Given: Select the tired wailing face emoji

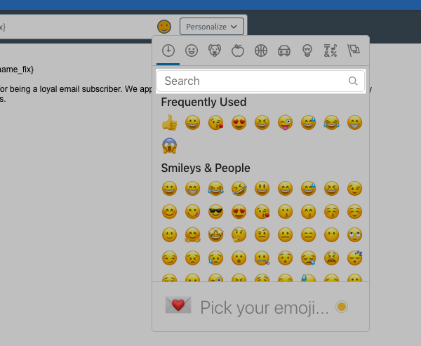Looking at the screenshot, I should (331, 258).
